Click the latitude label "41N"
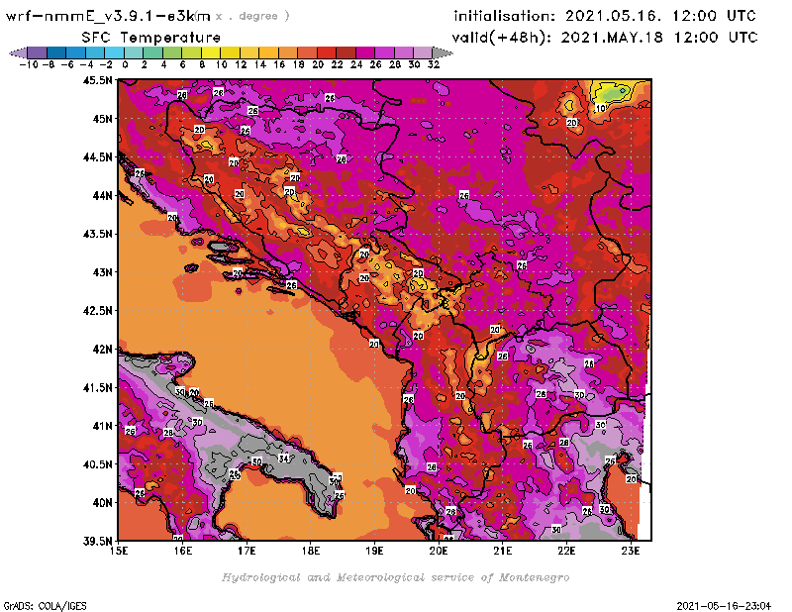Viewport: 792px width, 612px height. [x=102, y=426]
